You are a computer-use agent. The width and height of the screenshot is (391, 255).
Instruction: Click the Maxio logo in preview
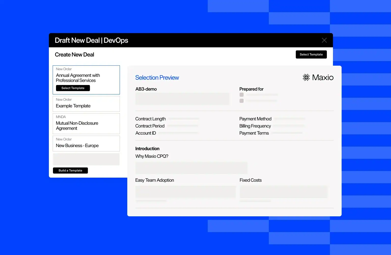(x=318, y=77)
